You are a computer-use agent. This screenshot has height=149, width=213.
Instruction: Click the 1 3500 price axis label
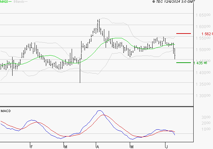click(x=203, y=84)
